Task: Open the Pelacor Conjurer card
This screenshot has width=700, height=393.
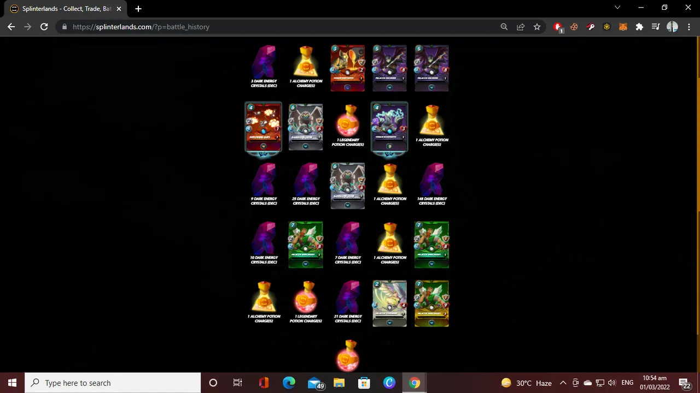Action: (x=390, y=304)
